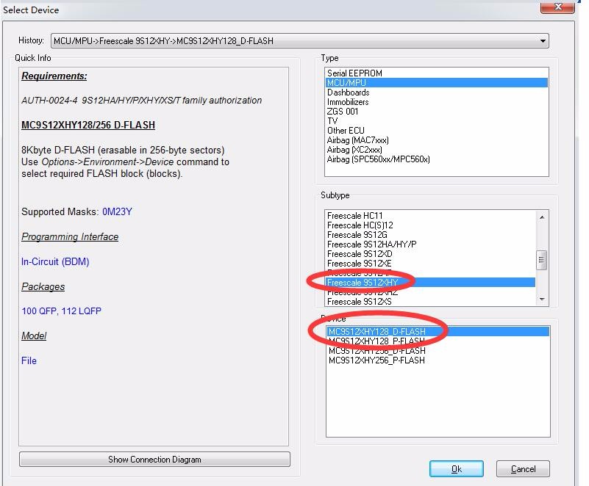Click the AUTH-0024-4 authorization line
The height and width of the screenshot is (486, 589).
point(142,100)
